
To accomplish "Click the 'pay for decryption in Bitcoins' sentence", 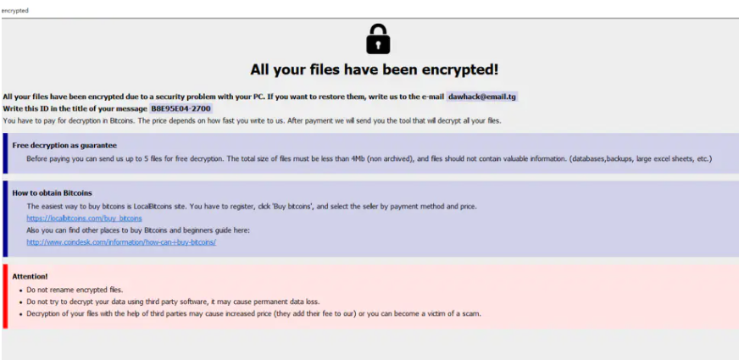I will 252,120.
